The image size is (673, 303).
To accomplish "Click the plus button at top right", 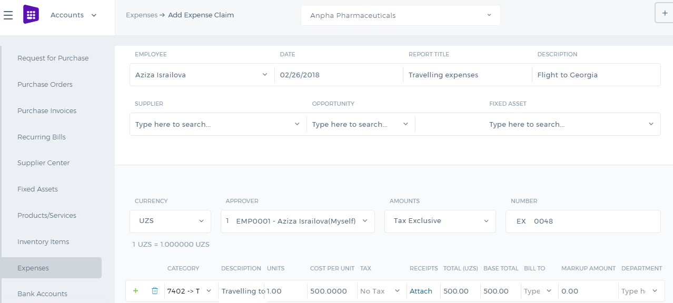I will (x=664, y=13).
